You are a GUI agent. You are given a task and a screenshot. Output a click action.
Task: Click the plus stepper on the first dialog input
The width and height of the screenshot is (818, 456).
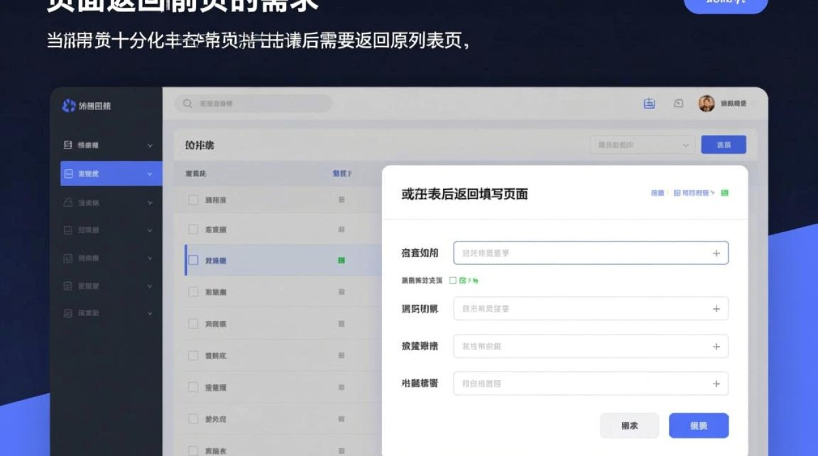click(716, 252)
